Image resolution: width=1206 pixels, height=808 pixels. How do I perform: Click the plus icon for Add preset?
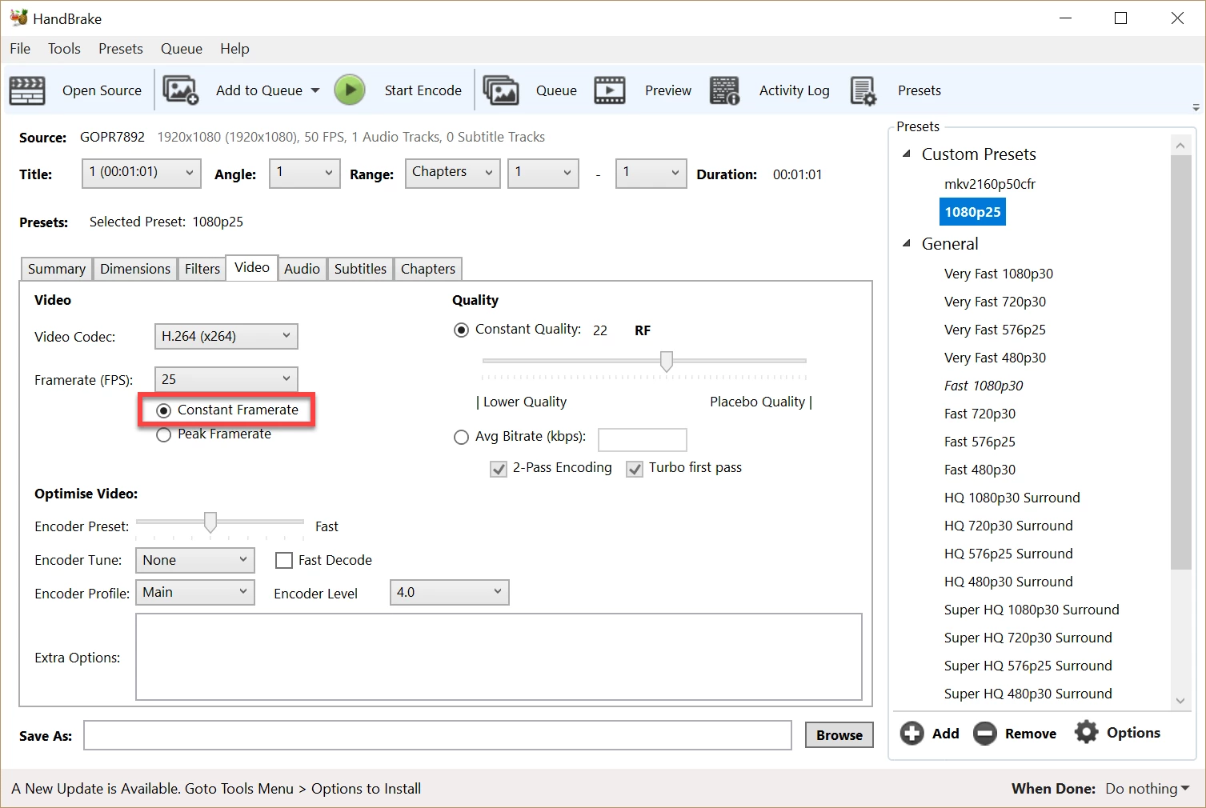[912, 733]
